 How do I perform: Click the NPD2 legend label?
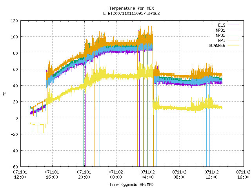click(x=220, y=35)
